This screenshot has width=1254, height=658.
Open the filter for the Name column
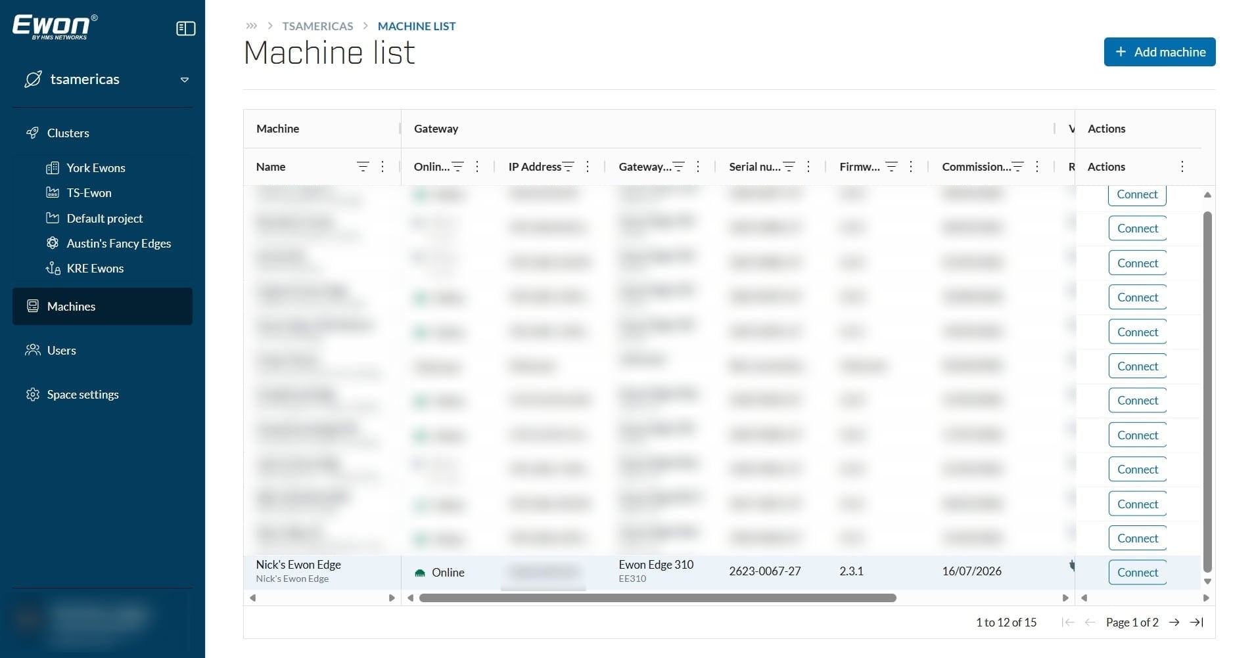[x=363, y=167]
